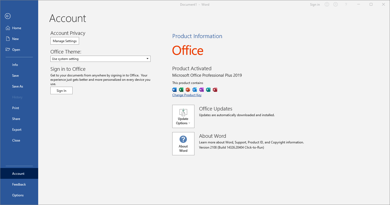This screenshot has width=390, height=205.
Task: Follow the Change Product Key link
Action: tap(187, 95)
